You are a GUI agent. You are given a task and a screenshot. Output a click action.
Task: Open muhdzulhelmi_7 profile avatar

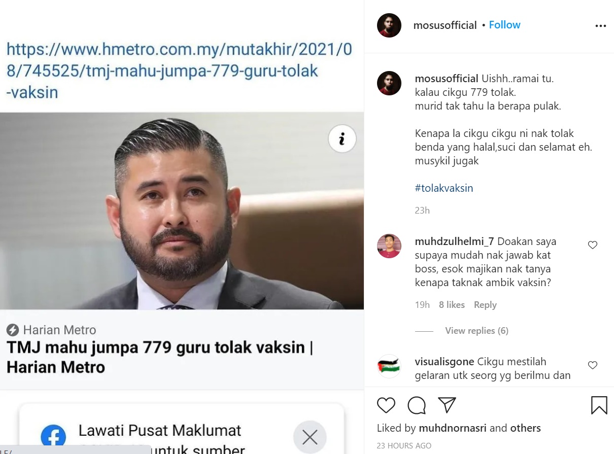pos(389,246)
